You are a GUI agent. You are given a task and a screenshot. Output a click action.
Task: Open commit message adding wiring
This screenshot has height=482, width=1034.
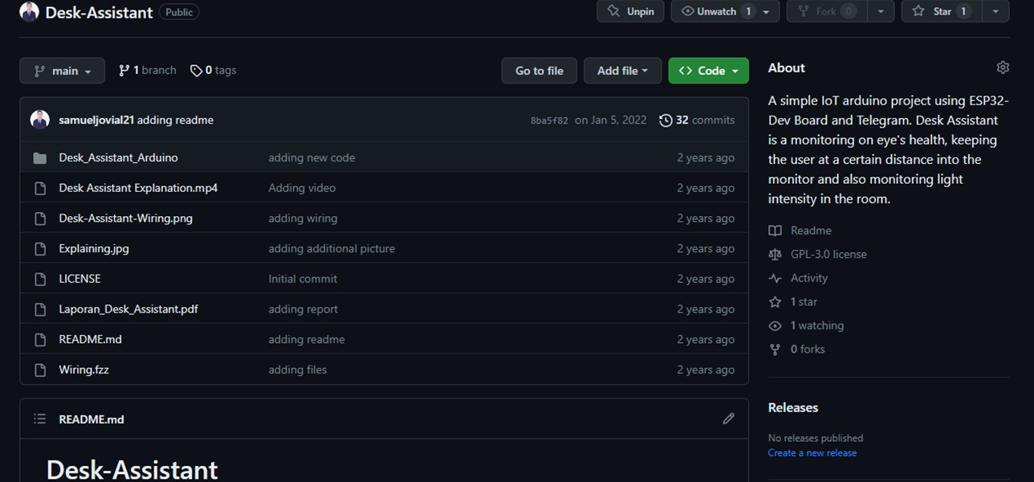[x=303, y=218]
